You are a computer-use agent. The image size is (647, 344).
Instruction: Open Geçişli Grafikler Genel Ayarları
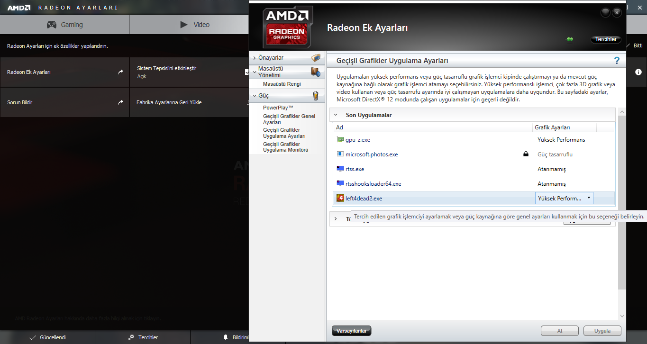pyautogui.click(x=289, y=119)
